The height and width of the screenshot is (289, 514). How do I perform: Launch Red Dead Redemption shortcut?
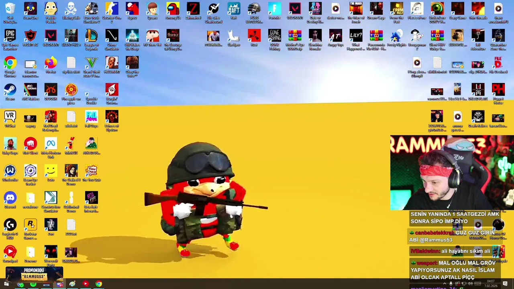pyautogui.click(x=51, y=120)
